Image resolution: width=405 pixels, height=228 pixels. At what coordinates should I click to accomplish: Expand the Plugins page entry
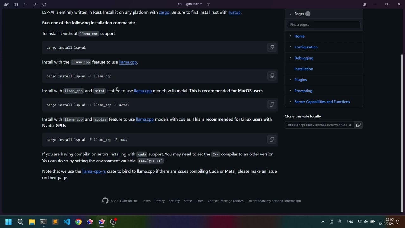[x=290, y=80]
